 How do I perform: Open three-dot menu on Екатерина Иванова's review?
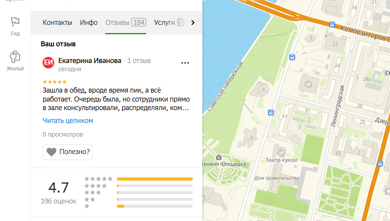[x=185, y=63]
